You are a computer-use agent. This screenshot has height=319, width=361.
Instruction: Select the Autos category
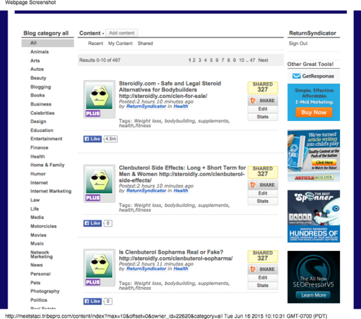tap(37, 69)
